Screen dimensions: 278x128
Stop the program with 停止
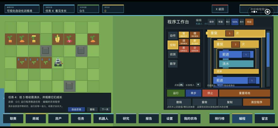pyautogui.click(x=210, y=93)
